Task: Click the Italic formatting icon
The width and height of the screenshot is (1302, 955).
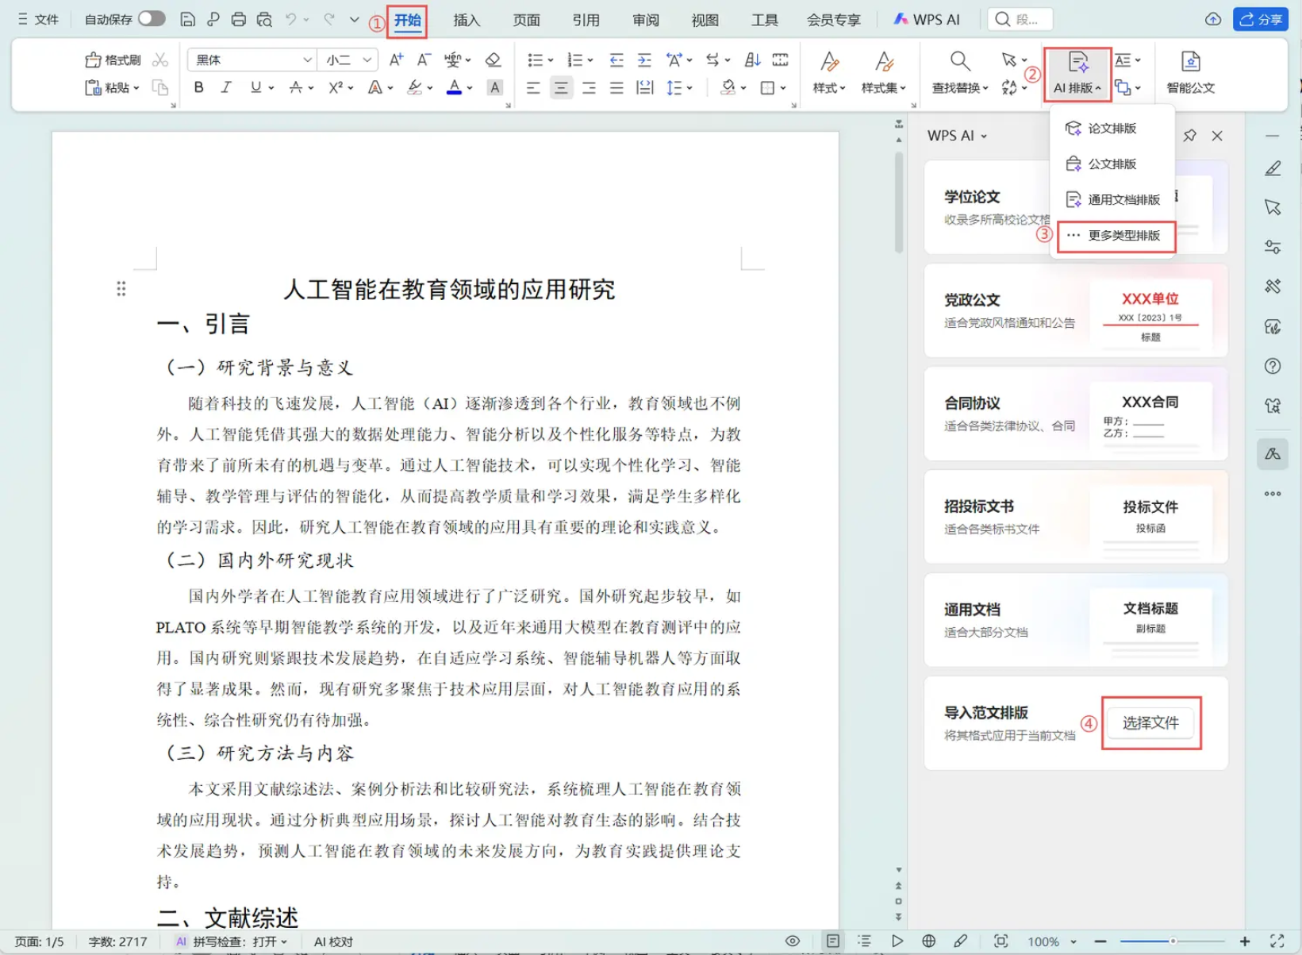Action: click(x=226, y=87)
